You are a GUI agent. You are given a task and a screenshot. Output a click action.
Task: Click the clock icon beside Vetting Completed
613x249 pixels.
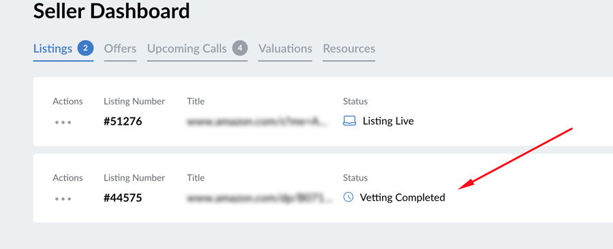point(348,197)
